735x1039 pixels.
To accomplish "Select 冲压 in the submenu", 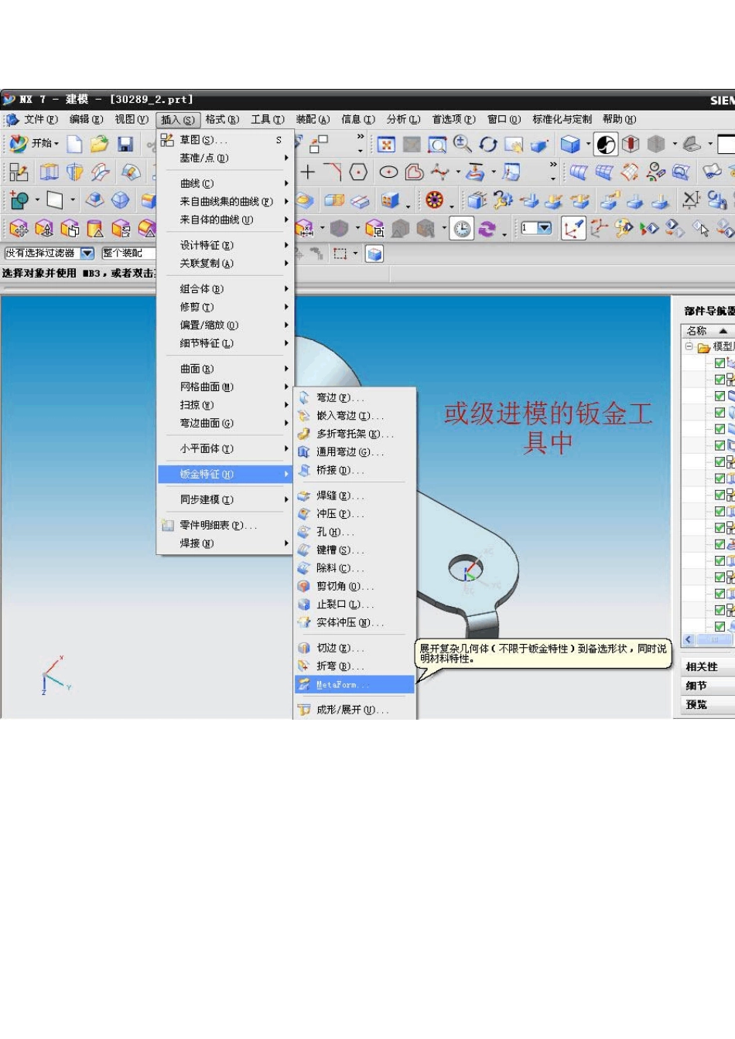I will (355, 513).
